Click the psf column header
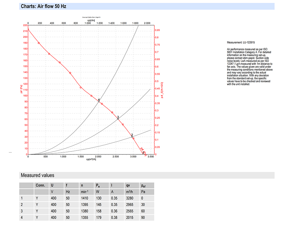 point(143,185)
